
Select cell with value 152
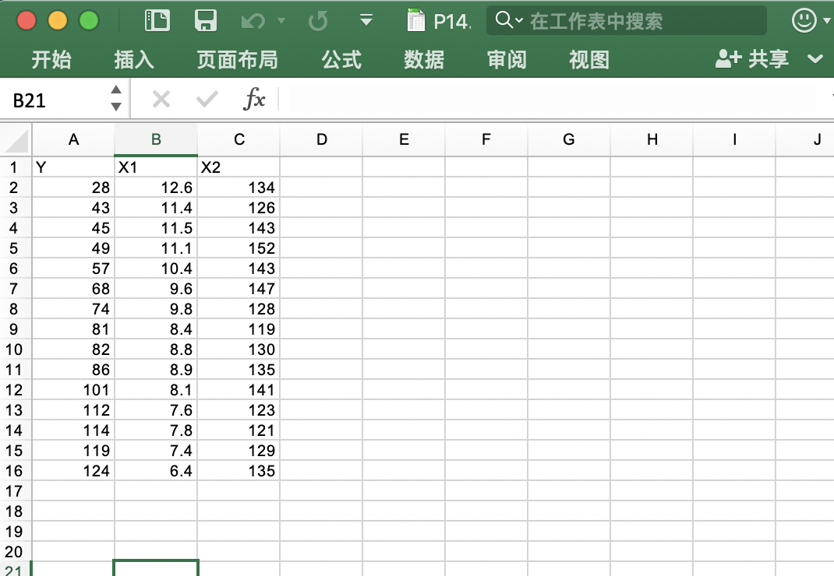click(239, 248)
